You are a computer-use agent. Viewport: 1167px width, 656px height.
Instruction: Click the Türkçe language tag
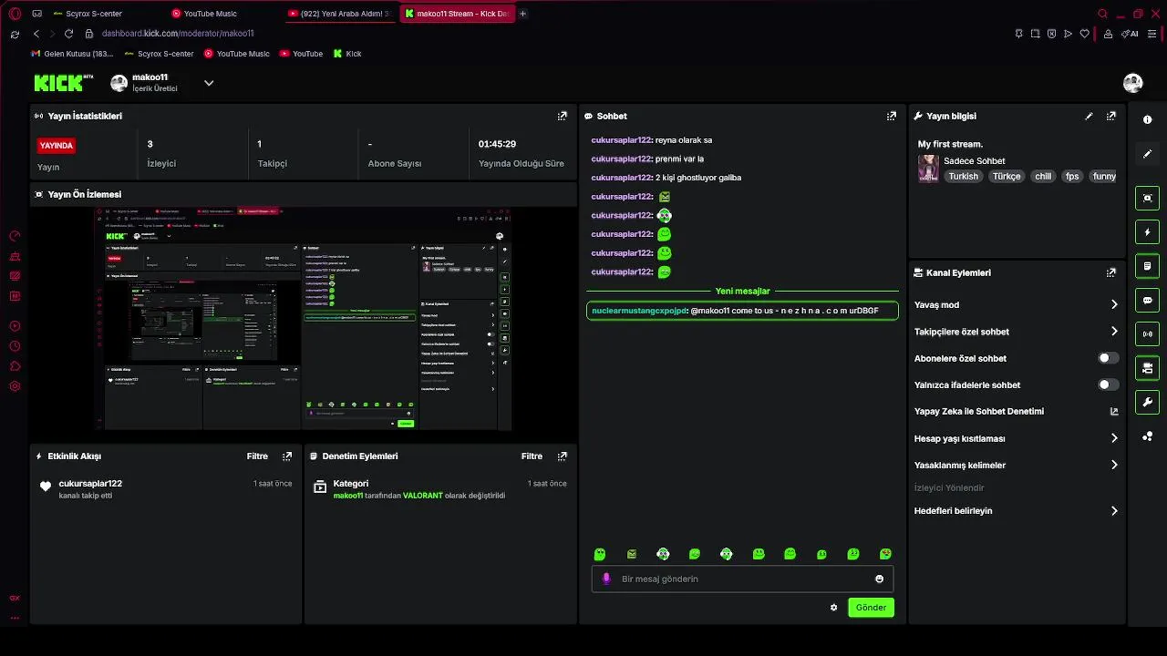coord(1007,177)
